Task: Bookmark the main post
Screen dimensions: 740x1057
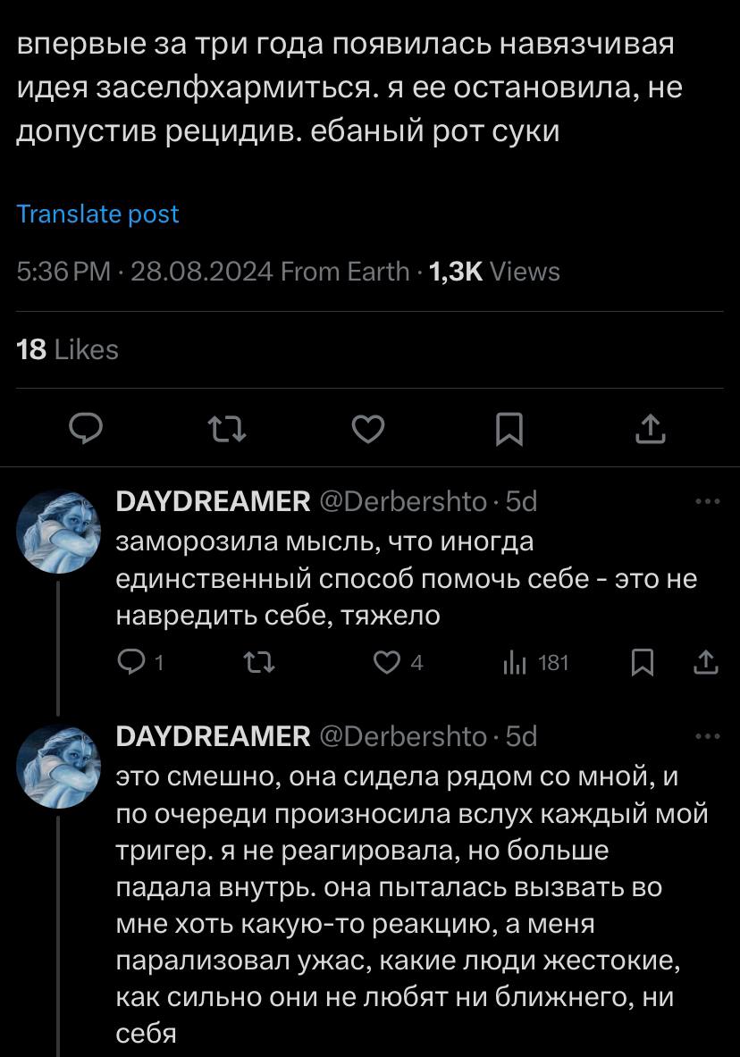Action: (x=509, y=432)
